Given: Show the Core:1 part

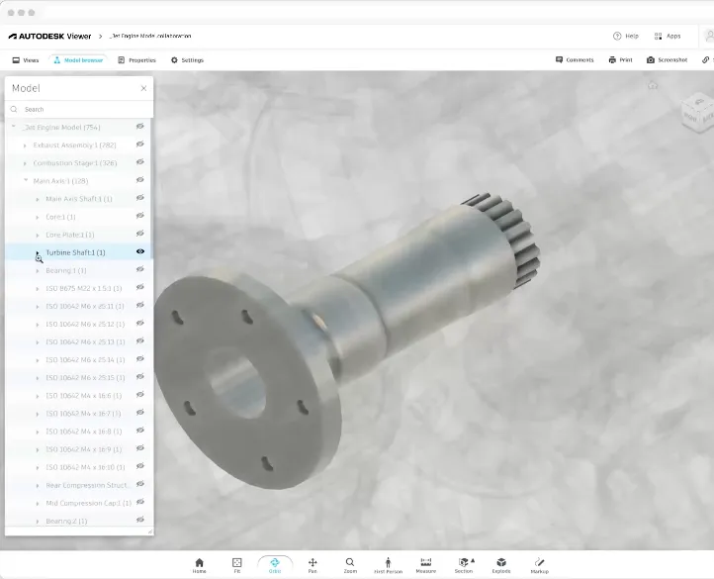Looking at the screenshot, I should (140, 216).
